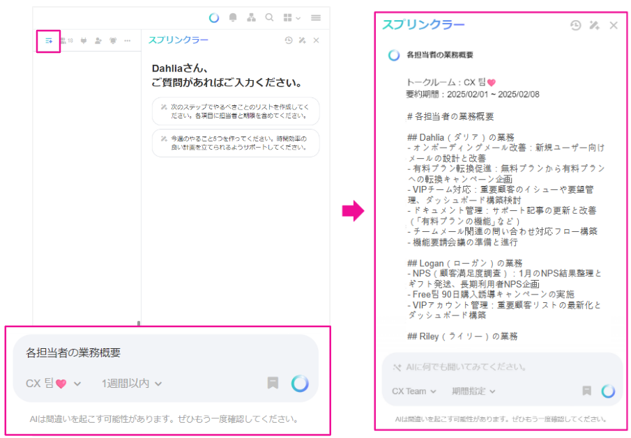Click the Free팀 90日購入誘導キャンペーン bullet
This screenshot has height=438, width=631.
(491, 294)
